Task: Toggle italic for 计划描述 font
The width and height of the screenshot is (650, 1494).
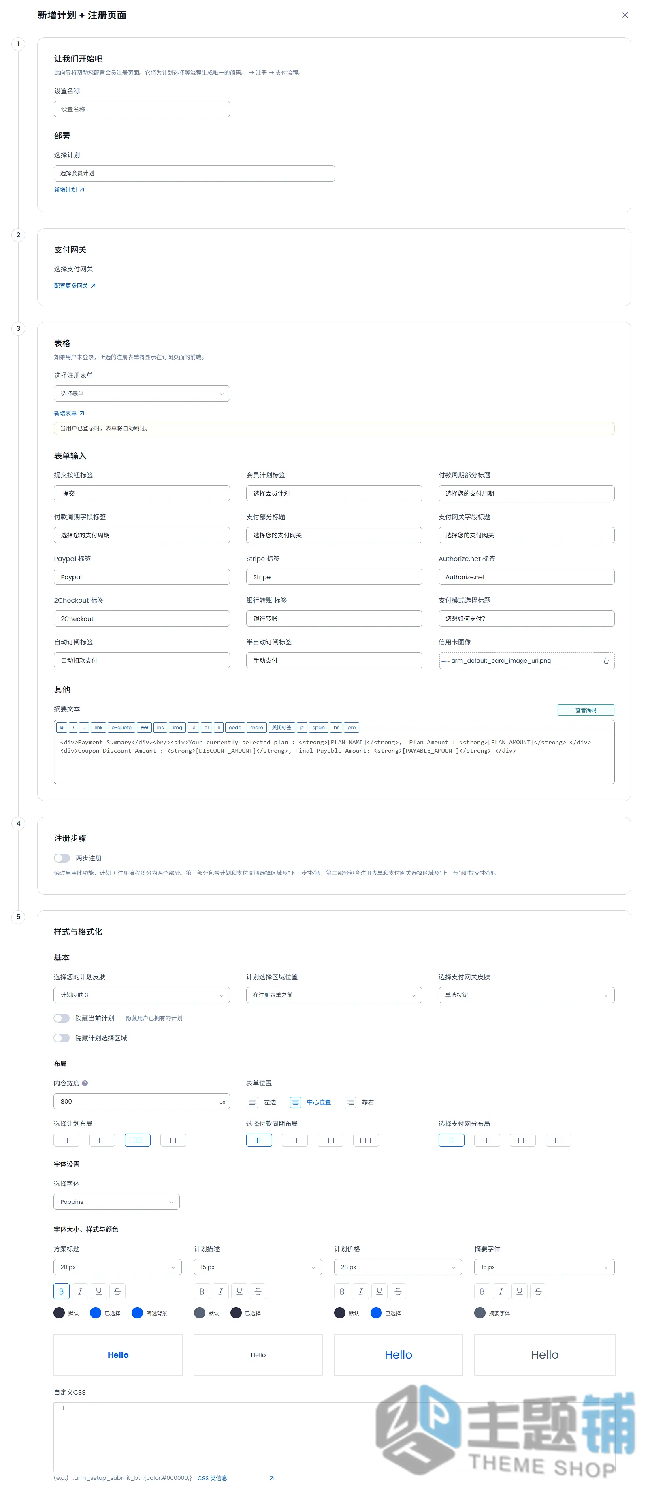Action: click(x=220, y=1292)
